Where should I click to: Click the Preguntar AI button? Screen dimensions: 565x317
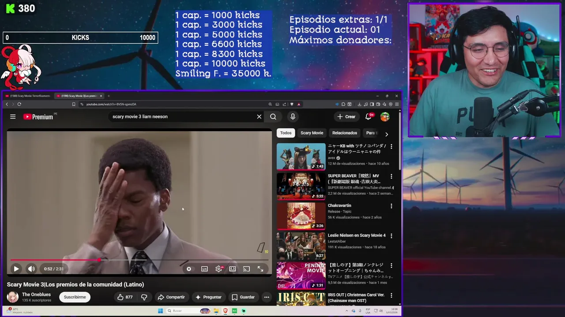(x=208, y=297)
